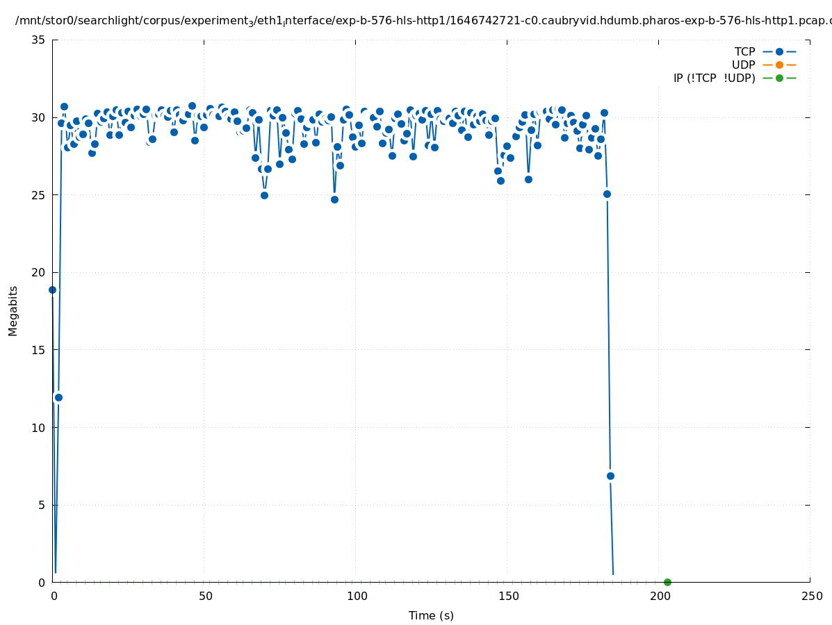Click the TCP dip point at 26 Megabits near 157s
The image size is (832, 625).
pos(528,179)
